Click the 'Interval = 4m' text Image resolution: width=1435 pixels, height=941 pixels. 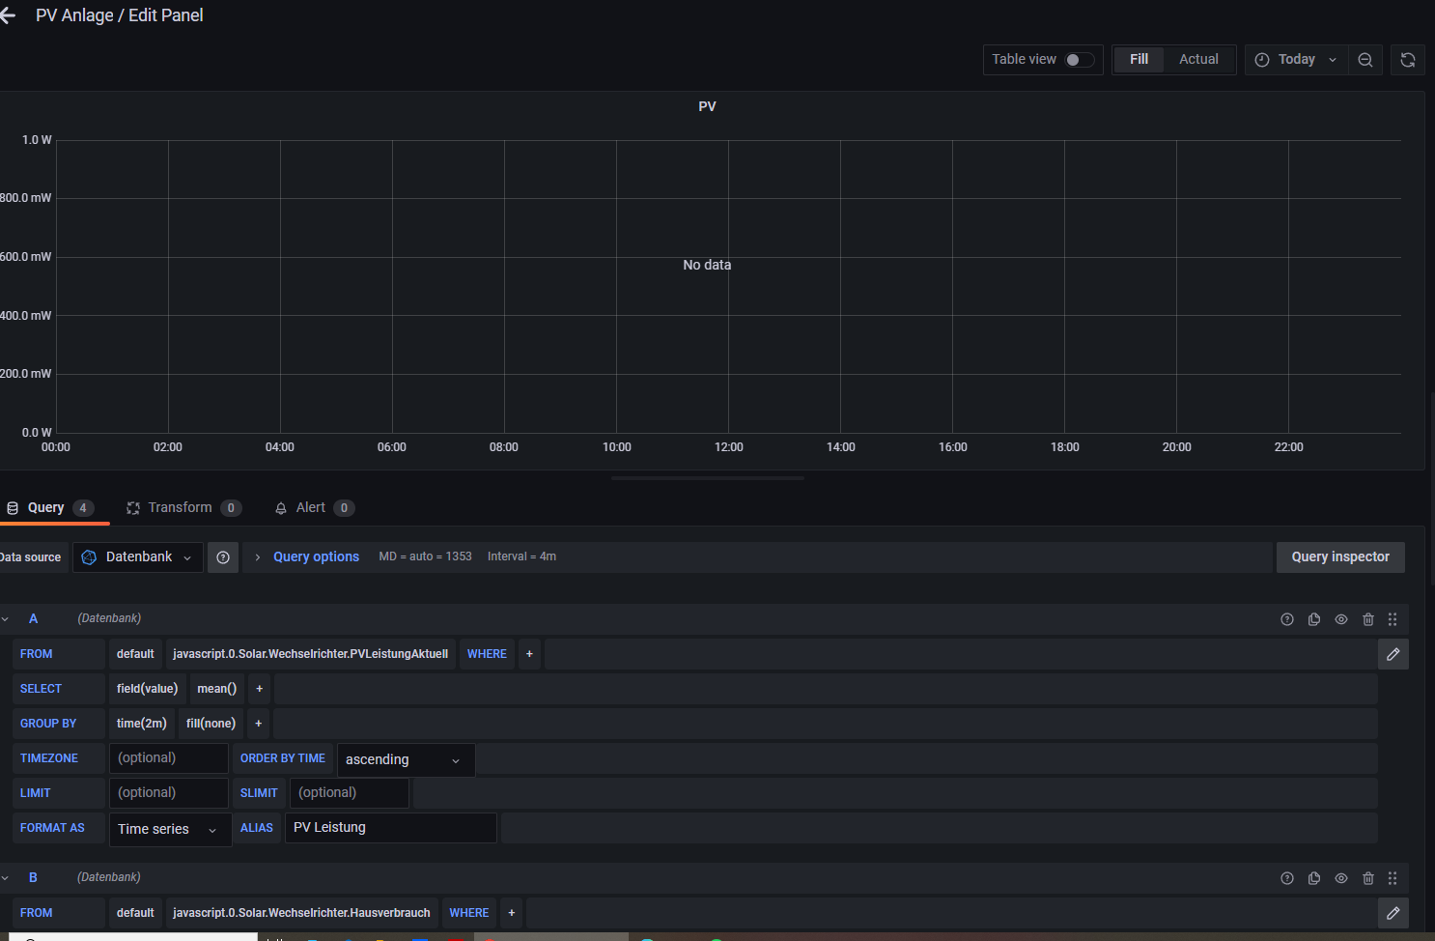(521, 556)
